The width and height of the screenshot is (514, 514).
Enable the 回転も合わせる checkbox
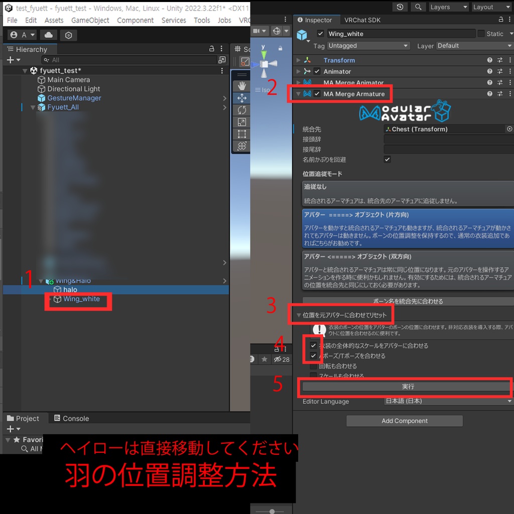pyautogui.click(x=314, y=366)
